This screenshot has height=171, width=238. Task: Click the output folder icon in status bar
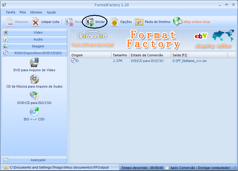[6, 167]
